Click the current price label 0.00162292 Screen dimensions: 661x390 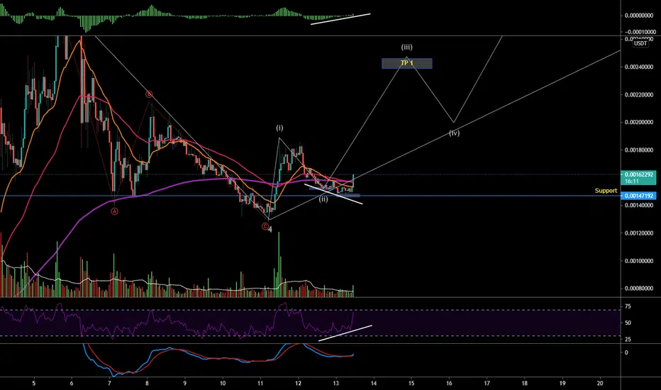(638, 174)
